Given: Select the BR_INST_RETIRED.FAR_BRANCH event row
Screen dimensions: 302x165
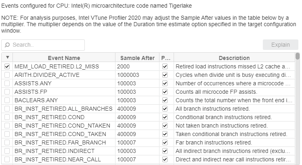Looking at the screenshot, I should pos(60,142).
